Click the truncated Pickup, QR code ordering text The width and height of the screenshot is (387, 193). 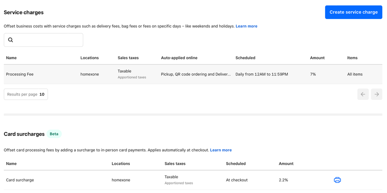196,74
